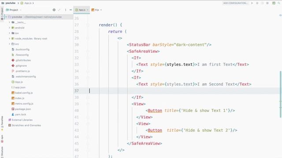Screen dimensions: 282x158
Task: Select the .gitattributes file
Action: click(x=21, y=60)
